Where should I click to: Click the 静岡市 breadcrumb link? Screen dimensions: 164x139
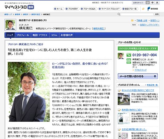click(x=26, y=15)
